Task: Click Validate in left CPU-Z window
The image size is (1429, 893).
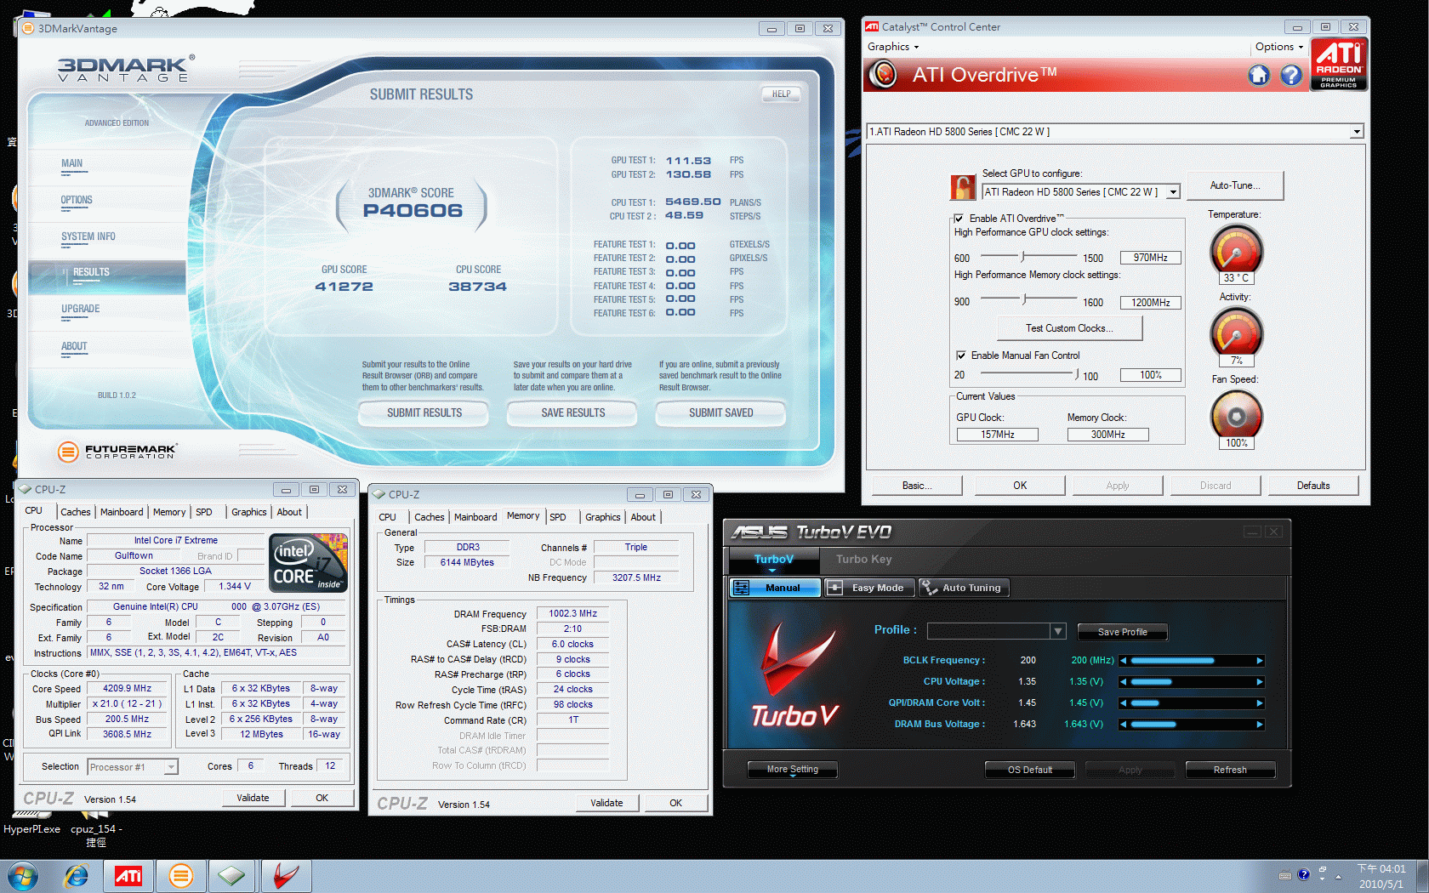Action: pyautogui.click(x=253, y=798)
